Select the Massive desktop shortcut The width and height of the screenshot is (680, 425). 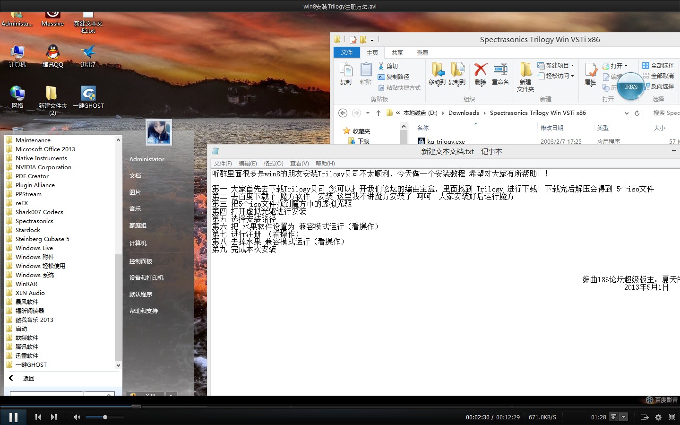52,19
